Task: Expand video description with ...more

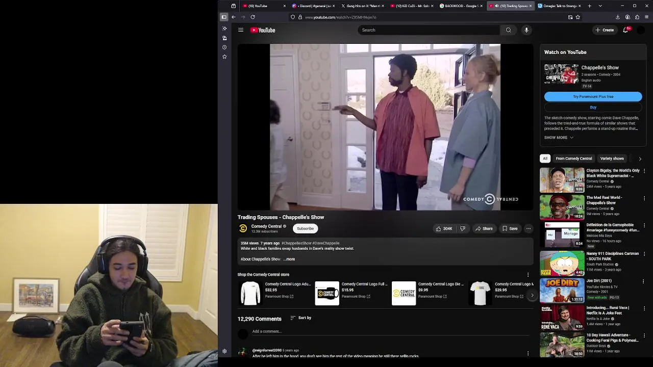Action: 289,259
